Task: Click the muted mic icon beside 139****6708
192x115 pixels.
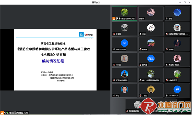Action: click(114, 49)
